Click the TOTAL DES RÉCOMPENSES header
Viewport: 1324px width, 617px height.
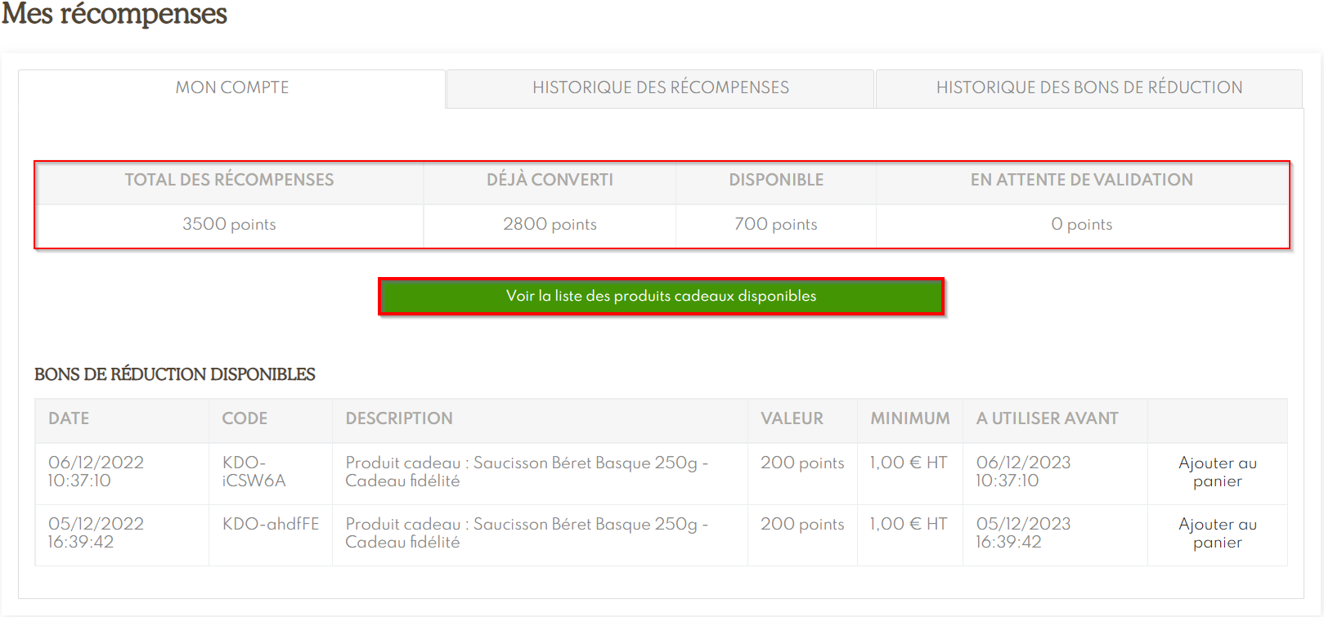pyautogui.click(x=229, y=180)
